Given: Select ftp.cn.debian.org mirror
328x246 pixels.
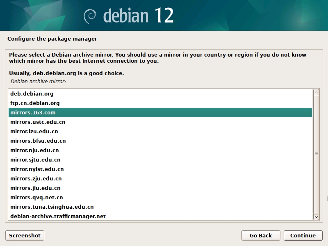Looking at the screenshot, I should (35, 103).
